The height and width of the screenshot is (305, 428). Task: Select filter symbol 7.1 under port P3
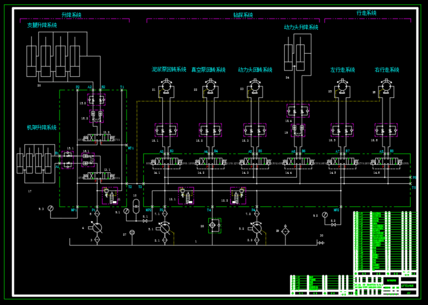point(164,213)
